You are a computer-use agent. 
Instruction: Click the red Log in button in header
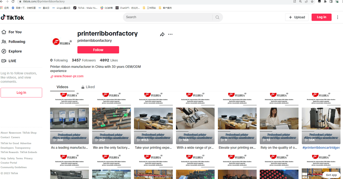click(x=321, y=17)
